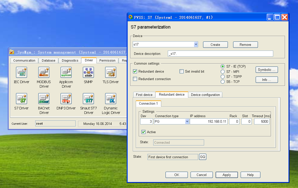
Task: Click the Remove device button
Action: point(245,45)
